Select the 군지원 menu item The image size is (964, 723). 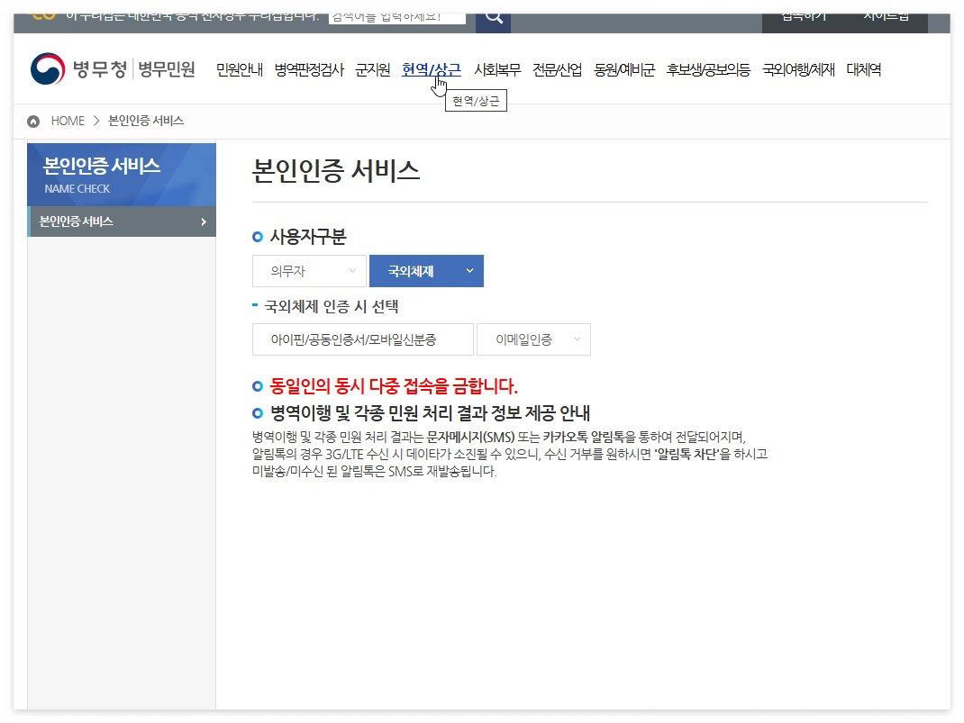(x=371, y=69)
